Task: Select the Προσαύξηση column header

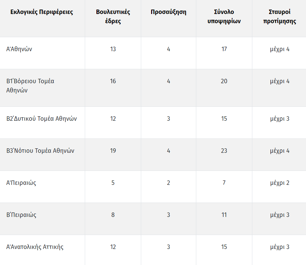Action: (x=169, y=12)
